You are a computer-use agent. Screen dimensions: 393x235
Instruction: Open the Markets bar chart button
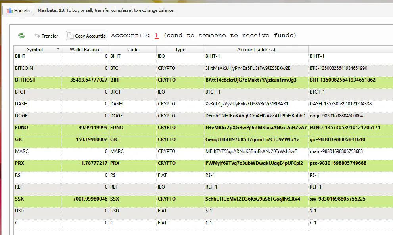[18, 11]
